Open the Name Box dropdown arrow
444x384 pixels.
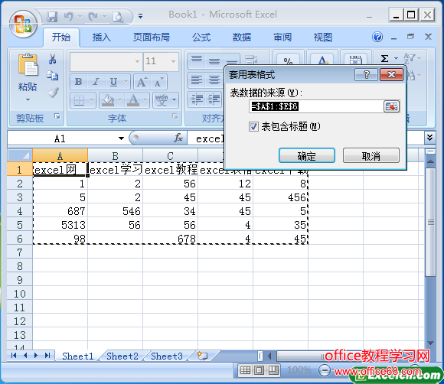click(x=121, y=138)
